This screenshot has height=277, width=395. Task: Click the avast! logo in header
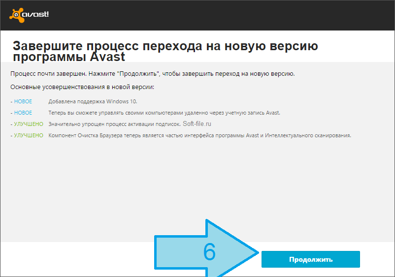[x=29, y=15]
